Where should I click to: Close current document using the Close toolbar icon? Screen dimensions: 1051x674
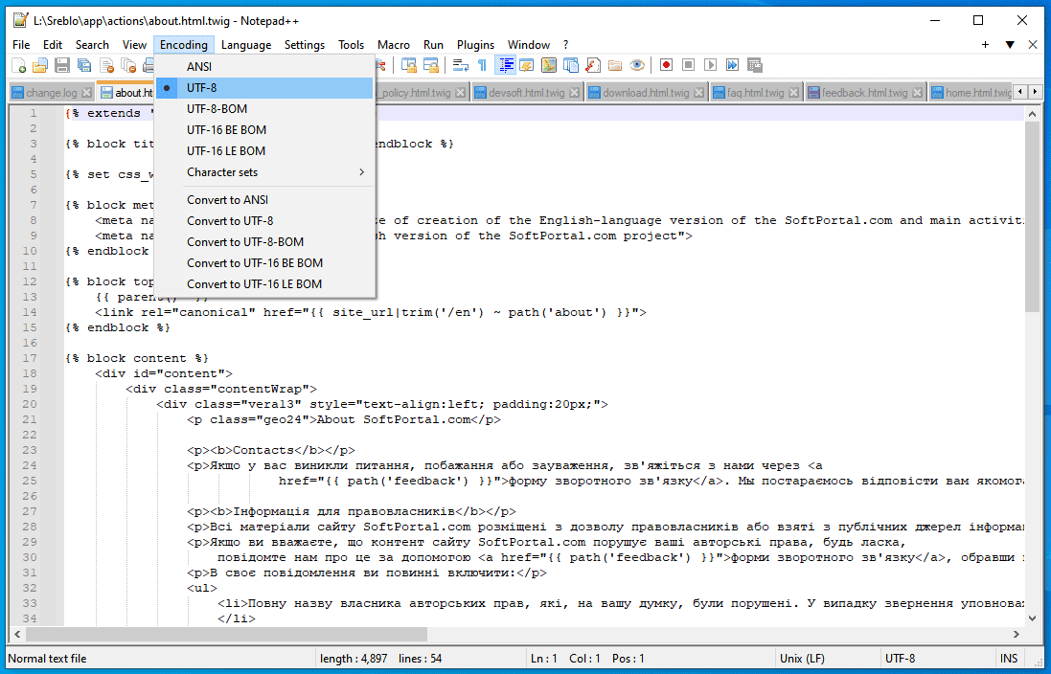(x=106, y=65)
